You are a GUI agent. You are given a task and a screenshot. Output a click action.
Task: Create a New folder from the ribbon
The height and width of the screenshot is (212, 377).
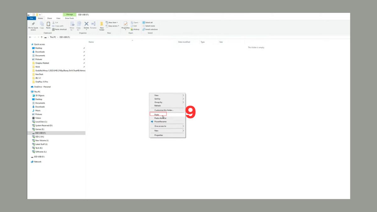101,25
